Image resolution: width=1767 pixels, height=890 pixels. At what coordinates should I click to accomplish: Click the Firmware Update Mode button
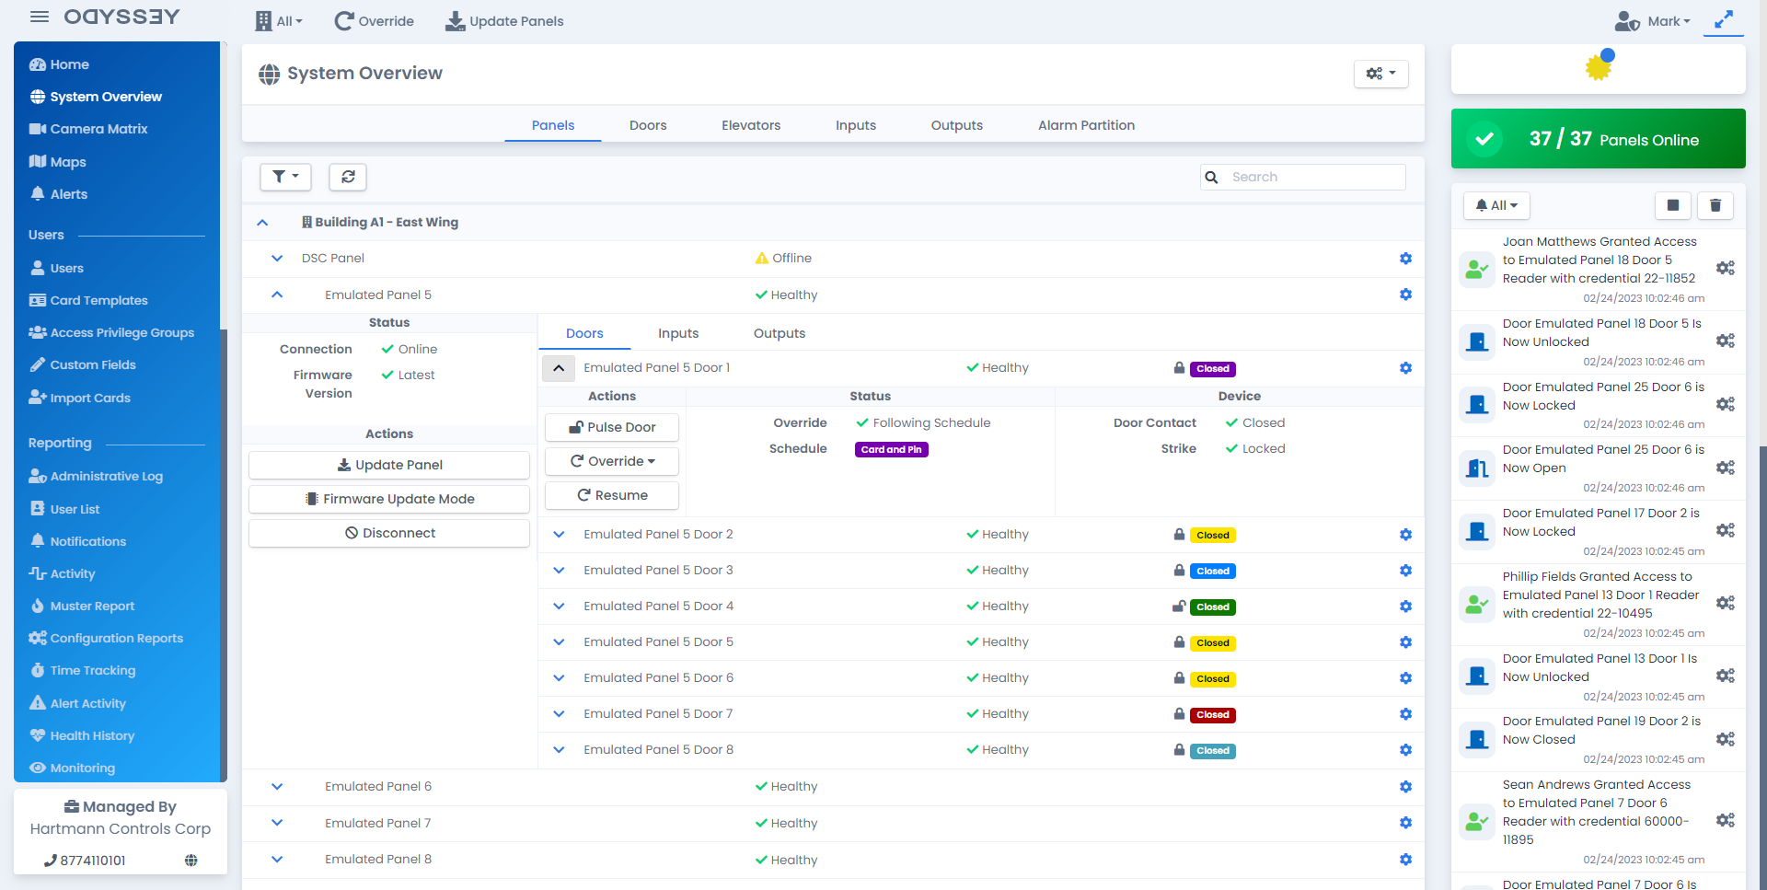[x=389, y=499]
